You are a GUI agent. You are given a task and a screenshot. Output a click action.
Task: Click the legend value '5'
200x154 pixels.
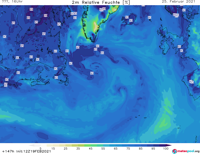coord(40,149)
